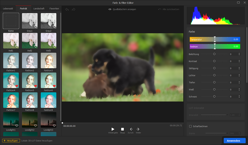Move the Kontrast slider handle
Viewport: 248px width, 145px height.
pyautogui.click(x=214, y=61)
